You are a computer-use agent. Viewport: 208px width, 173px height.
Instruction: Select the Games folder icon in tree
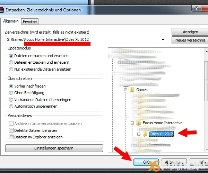[x=132, y=90]
